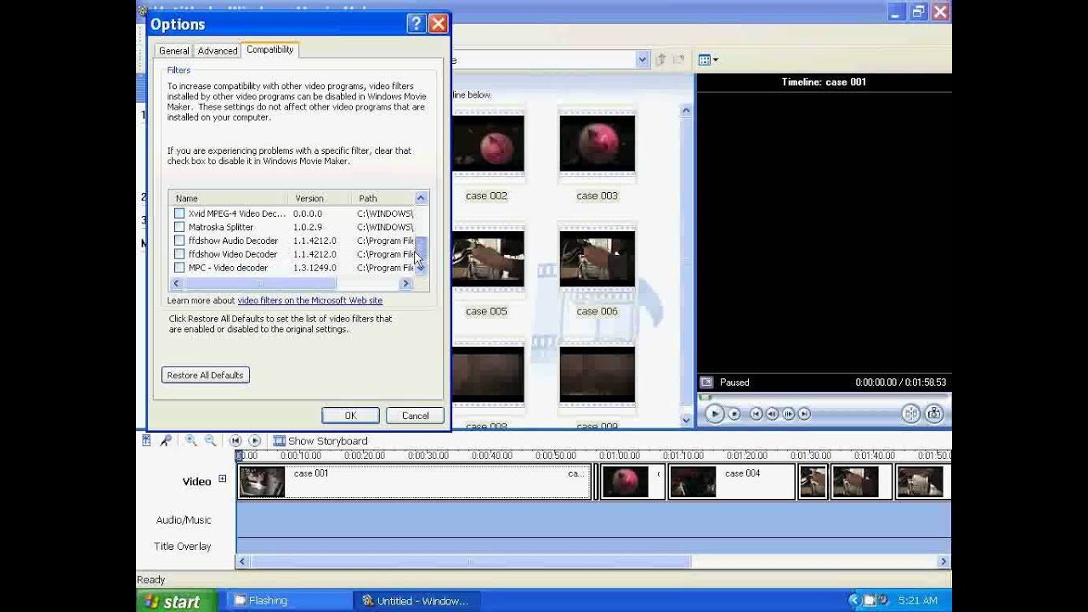Select the case 001 clip on the timeline
Screen dimensions: 1088x612
pos(414,482)
